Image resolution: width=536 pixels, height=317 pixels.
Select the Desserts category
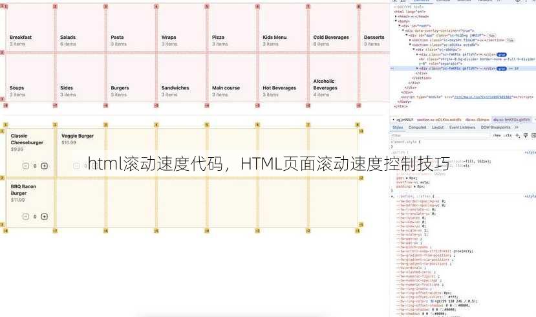click(x=375, y=28)
